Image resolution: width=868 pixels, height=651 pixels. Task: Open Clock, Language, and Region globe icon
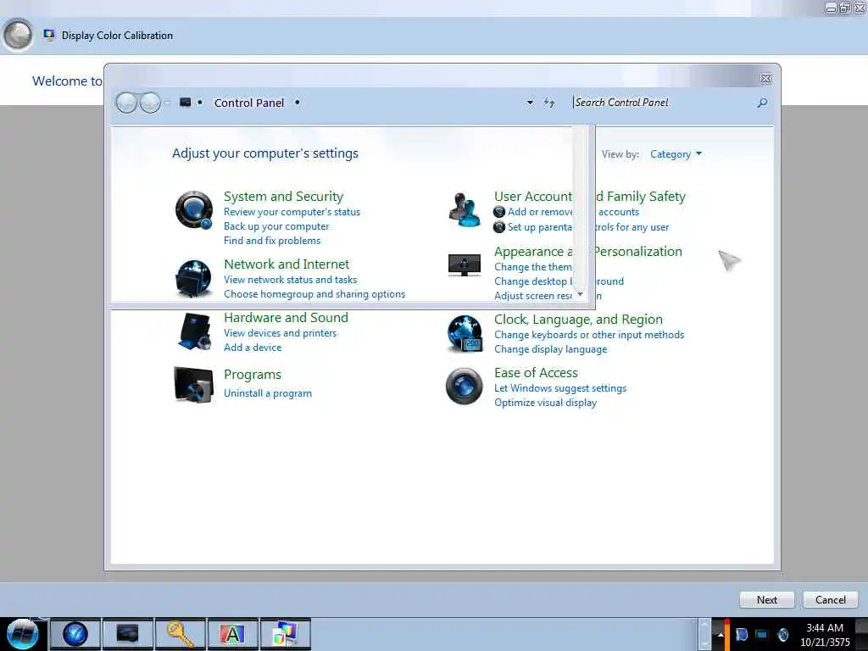(465, 333)
